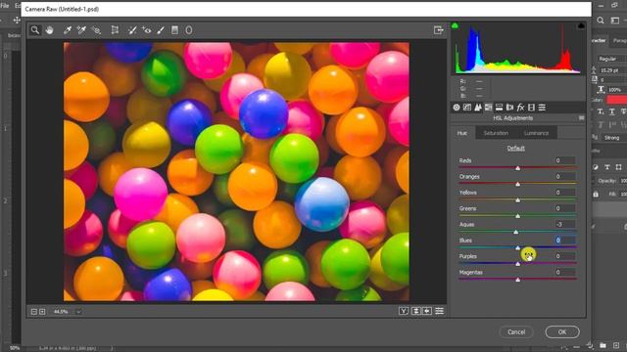This screenshot has height=352, width=627.
Task: Open the HSL Adjustments panel icon
Action: click(488, 108)
